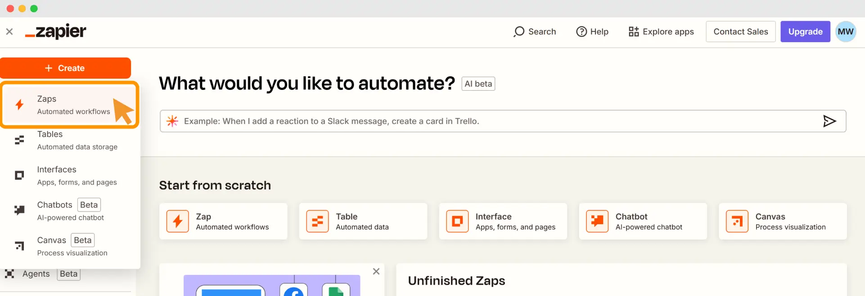Start a Canvas from scratch card
The image size is (865, 296).
pos(783,221)
